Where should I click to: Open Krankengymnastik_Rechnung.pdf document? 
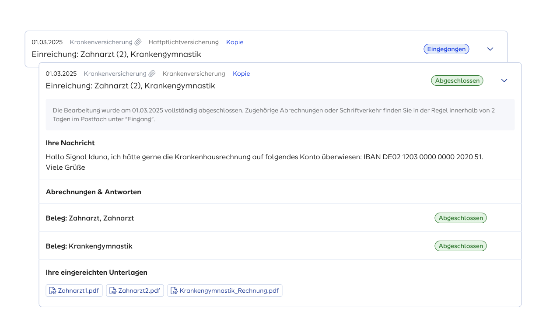tap(228, 290)
